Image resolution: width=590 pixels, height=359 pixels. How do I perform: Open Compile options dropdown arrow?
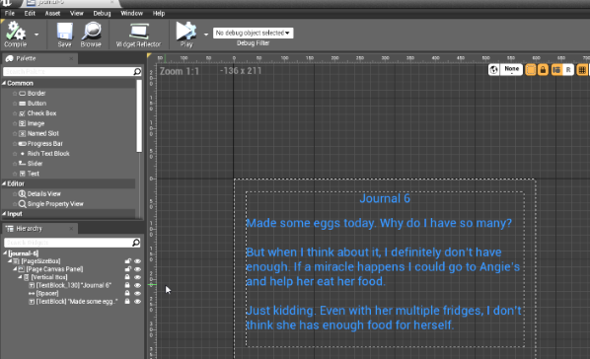click(x=37, y=35)
